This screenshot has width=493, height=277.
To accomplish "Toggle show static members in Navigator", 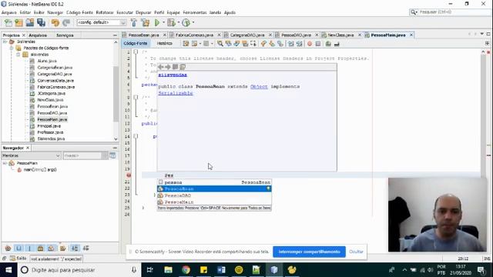I will tap(29, 249).
